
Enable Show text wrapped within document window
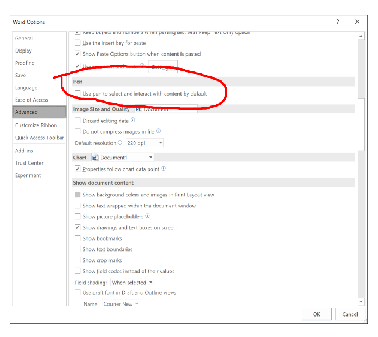point(78,205)
